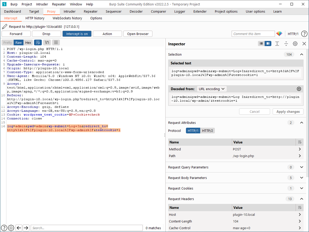Collapse the Request Headers section

coord(301,199)
